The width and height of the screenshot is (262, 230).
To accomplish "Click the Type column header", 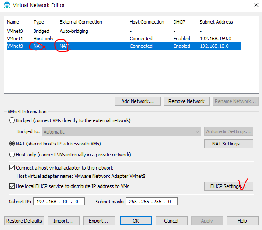I will click(44, 22).
